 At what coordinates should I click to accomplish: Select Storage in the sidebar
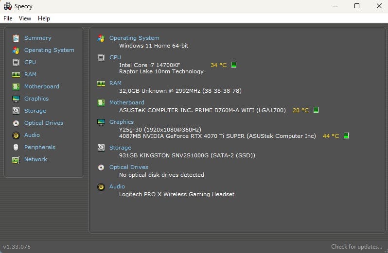pyautogui.click(x=35, y=111)
